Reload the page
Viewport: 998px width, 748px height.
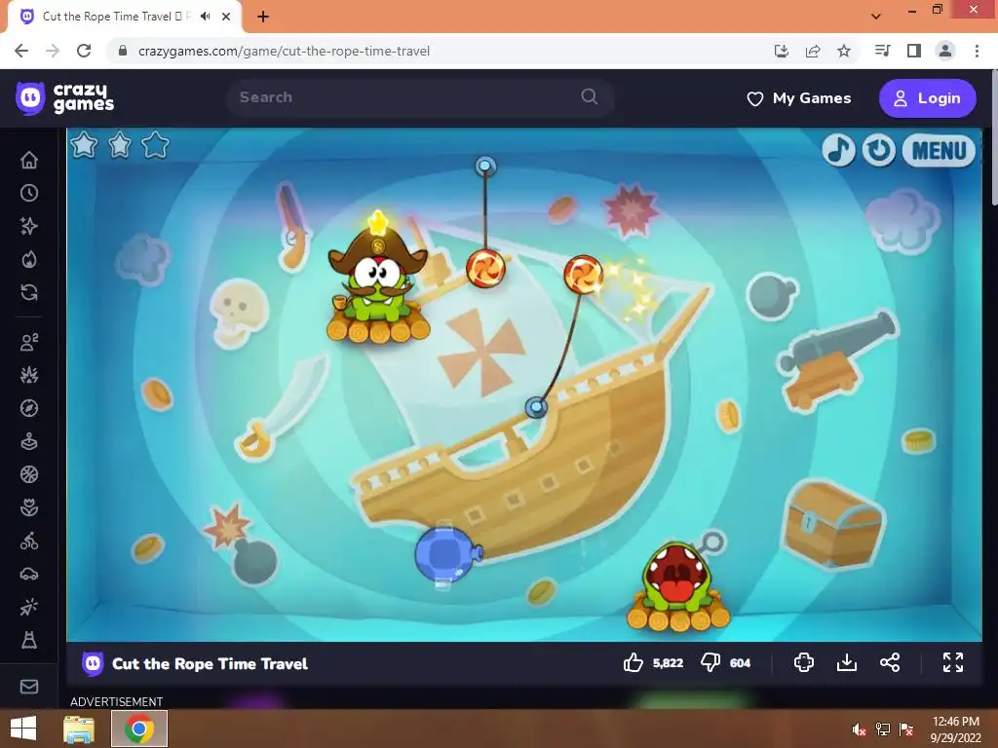click(x=84, y=51)
